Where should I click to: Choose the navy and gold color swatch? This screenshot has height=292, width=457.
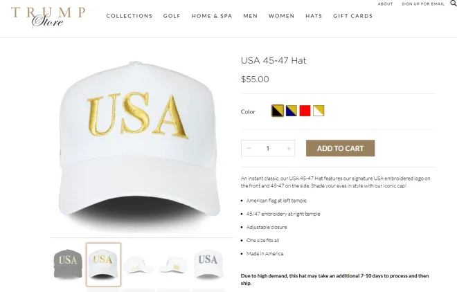(x=291, y=111)
